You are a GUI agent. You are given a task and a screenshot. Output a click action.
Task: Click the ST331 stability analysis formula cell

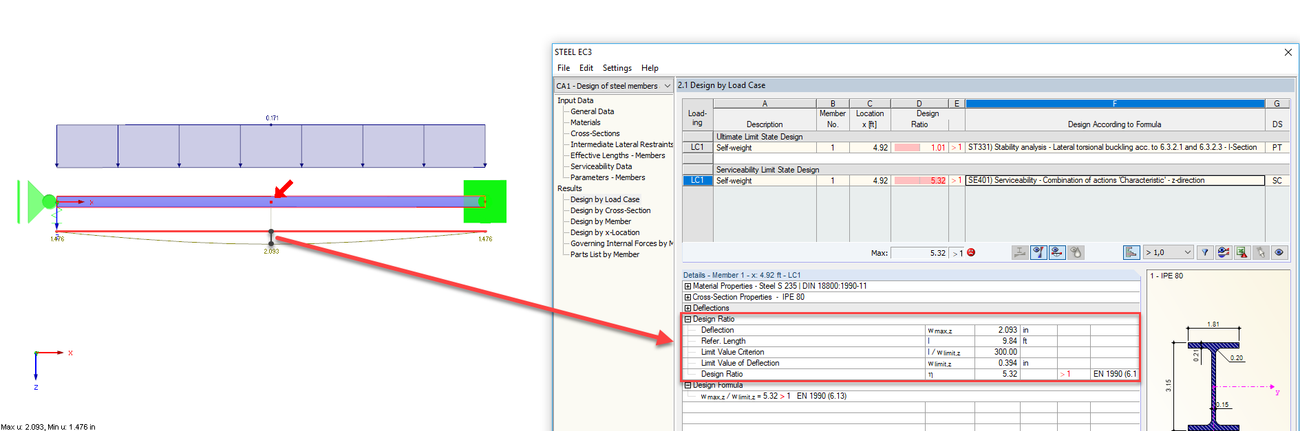(x=1115, y=148)
